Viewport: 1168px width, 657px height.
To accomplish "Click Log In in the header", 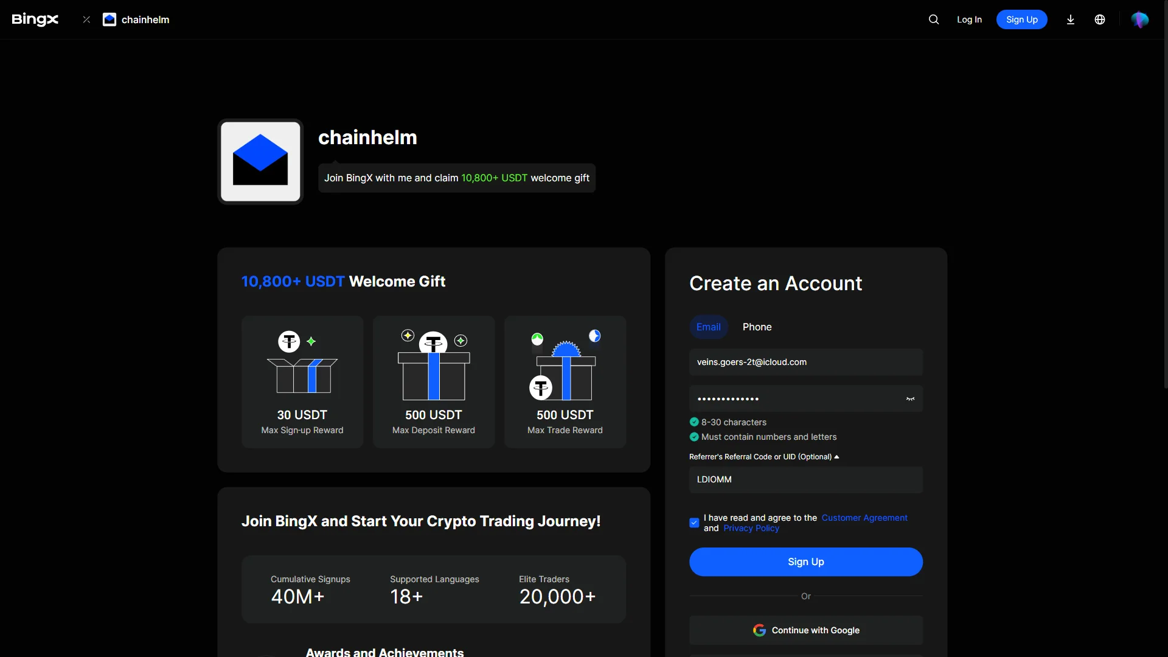I will [x=969, y=19].
